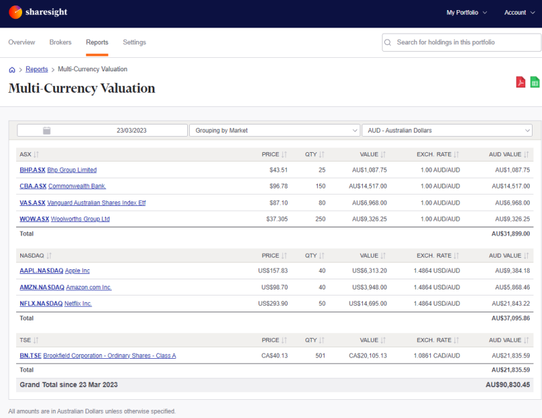Click the 23/03/2023 date field
542x418 pixels.
pos(102,130)
